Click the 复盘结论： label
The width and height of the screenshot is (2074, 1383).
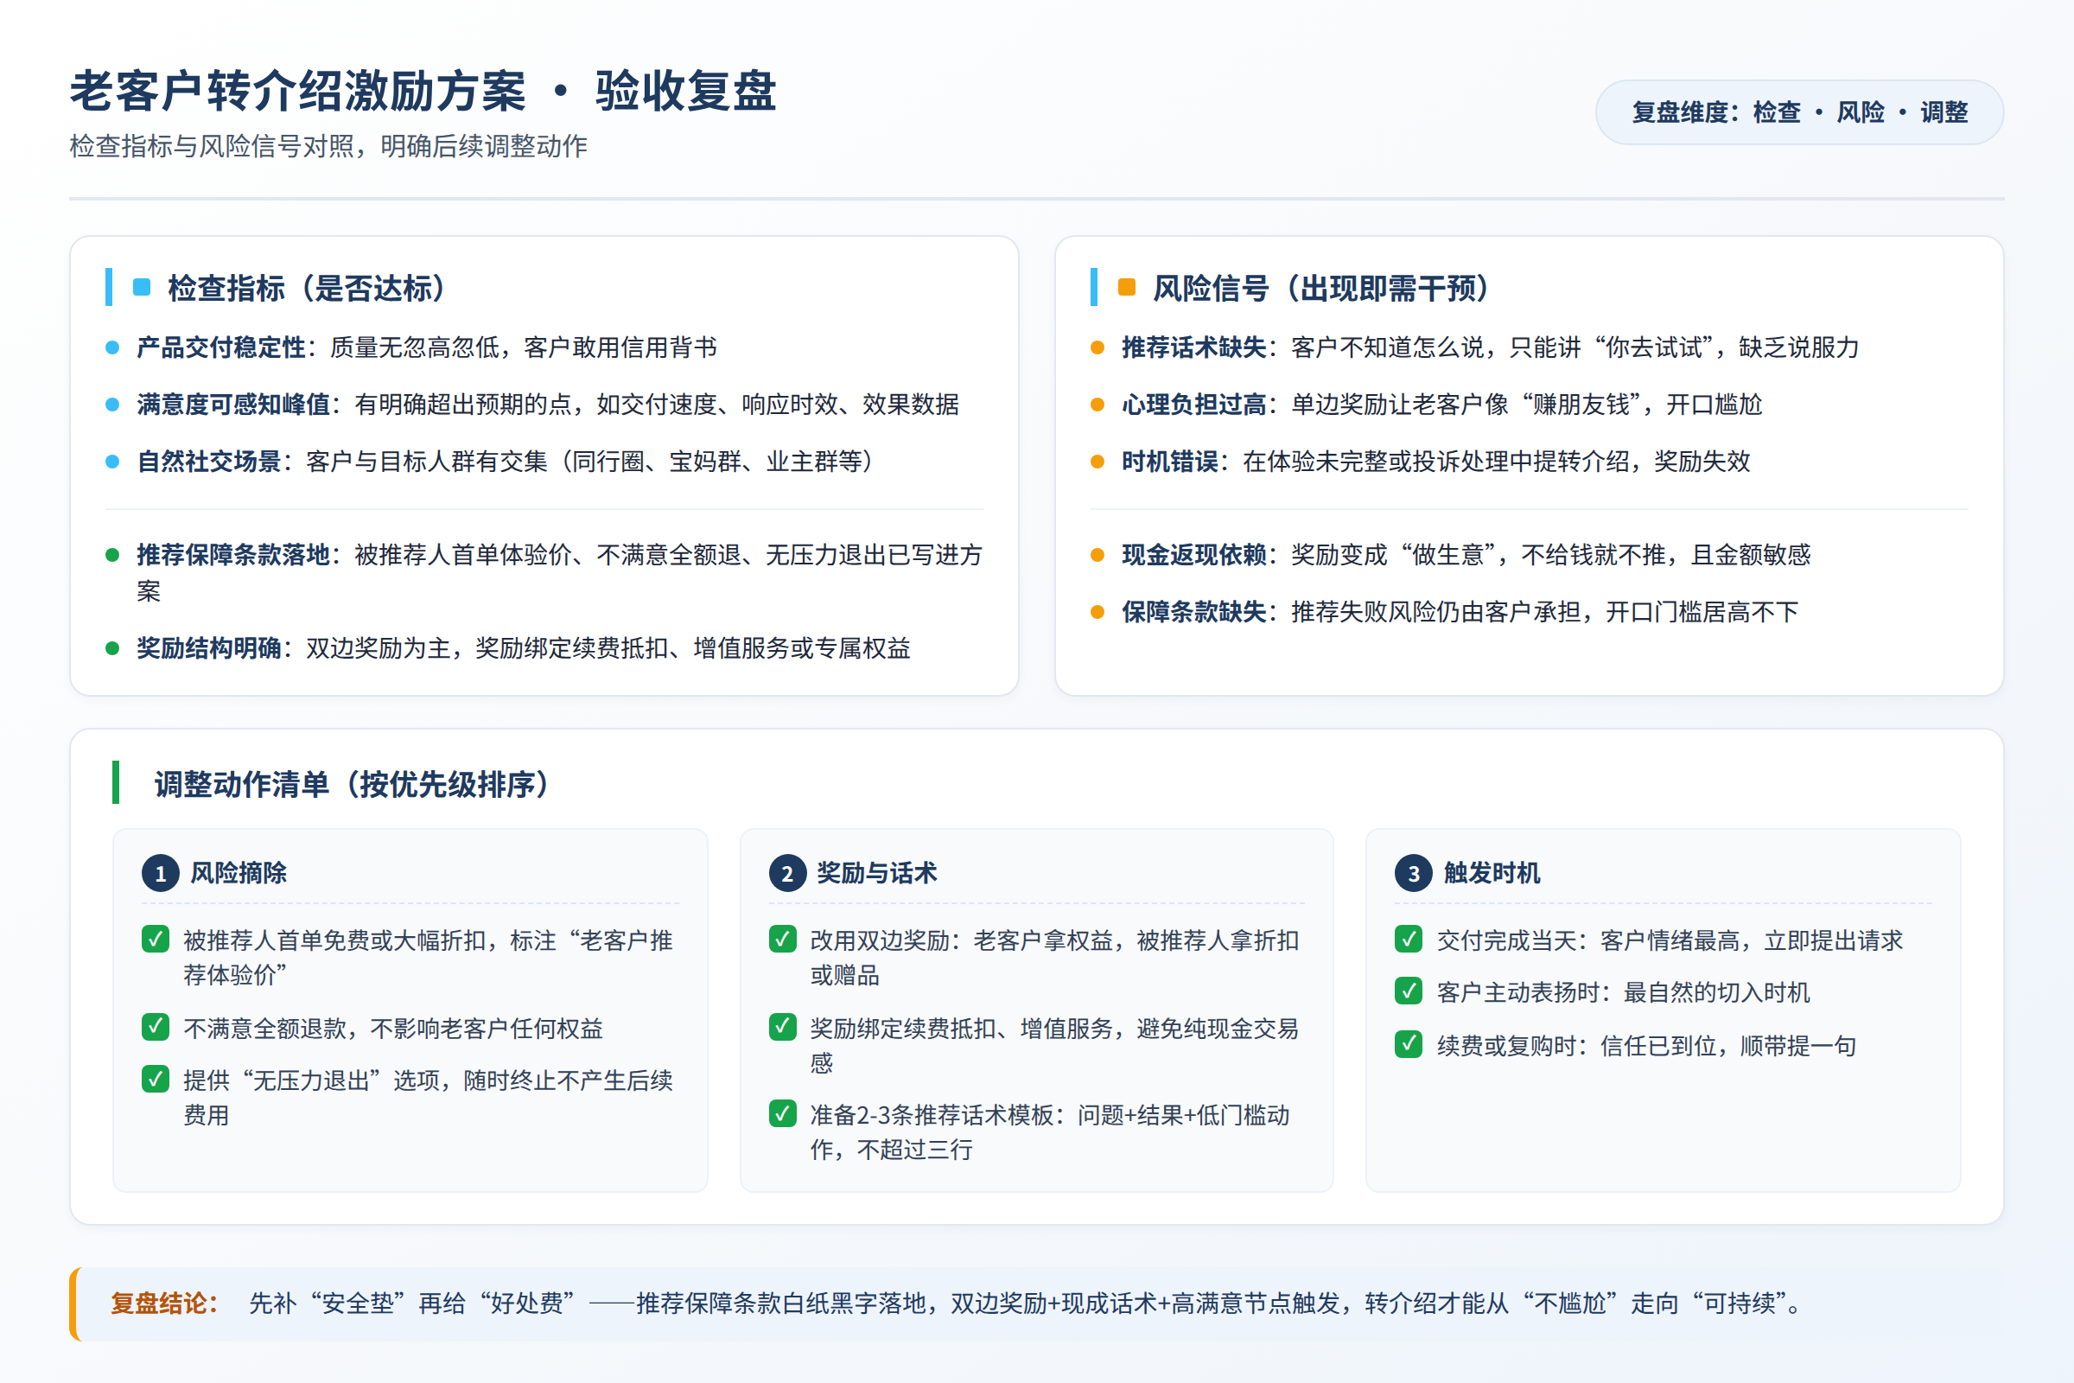tap(164, 1303)
